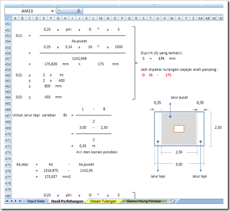Select column G header
The height and width of the screenshot is (211, 230).
[x=58, y=18]
